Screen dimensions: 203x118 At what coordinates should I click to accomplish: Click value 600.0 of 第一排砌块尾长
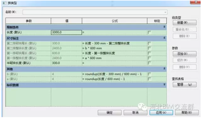point(56,53)
